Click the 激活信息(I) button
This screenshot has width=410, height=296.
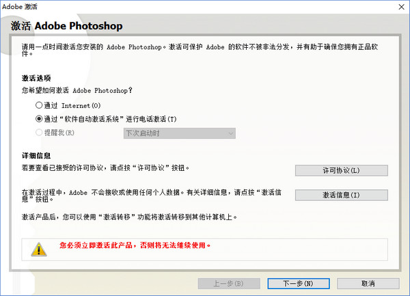tap(341, 195)
